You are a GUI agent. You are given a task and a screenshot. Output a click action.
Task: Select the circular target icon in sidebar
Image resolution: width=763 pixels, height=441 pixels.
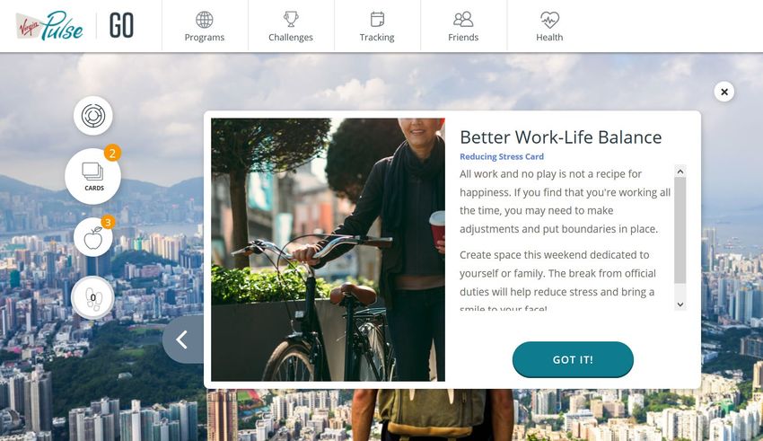pyautogui.click(x=93, y=116)
